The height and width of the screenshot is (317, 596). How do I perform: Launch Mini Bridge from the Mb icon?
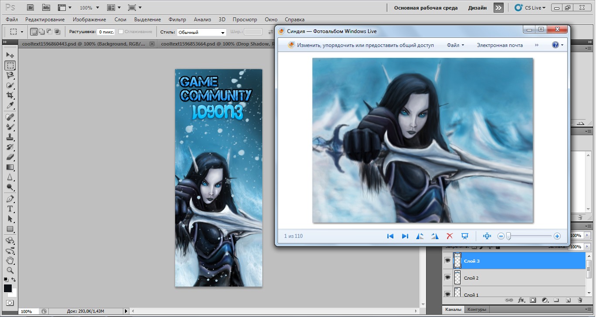click(46, 7)
